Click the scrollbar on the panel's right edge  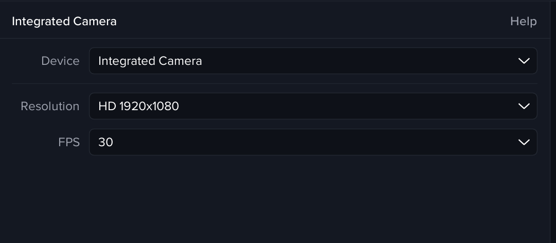coord(553,129)
